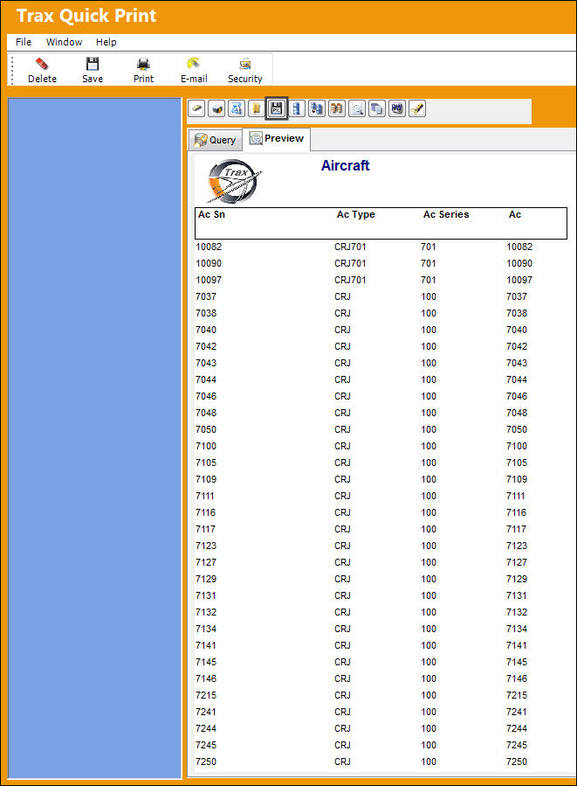Select 7037 in the Ac Sn column
The width and height of the screenshot is (577, 786).
(x=206, y=296)
